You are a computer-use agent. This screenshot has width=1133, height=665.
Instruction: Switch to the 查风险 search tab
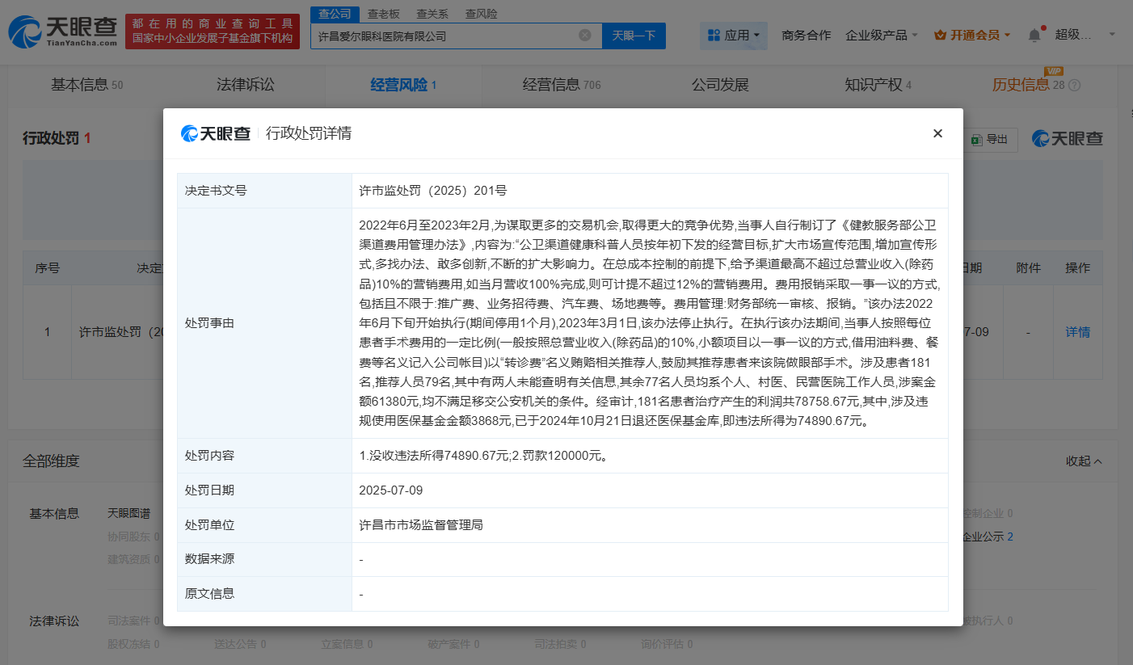[482, 14]
